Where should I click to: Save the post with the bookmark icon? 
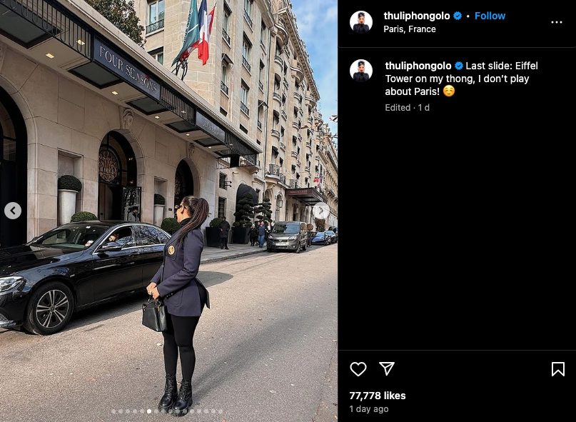(x=557, y=368)
